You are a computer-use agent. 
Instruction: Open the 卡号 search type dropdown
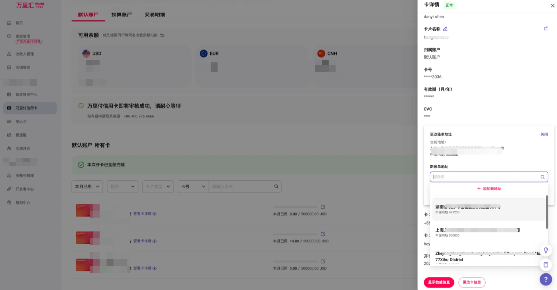(193, 186)
